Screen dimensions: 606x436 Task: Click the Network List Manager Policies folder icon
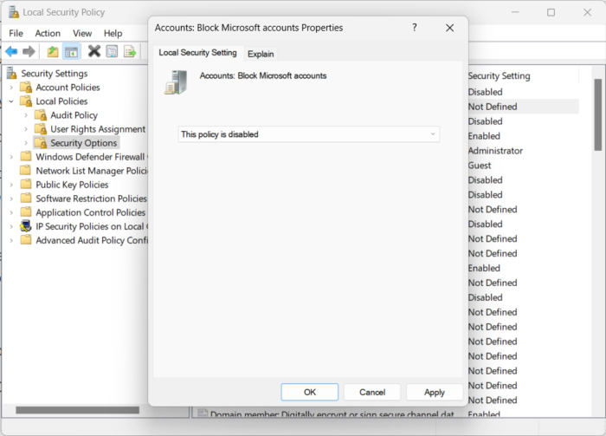(x=26, y=170)
